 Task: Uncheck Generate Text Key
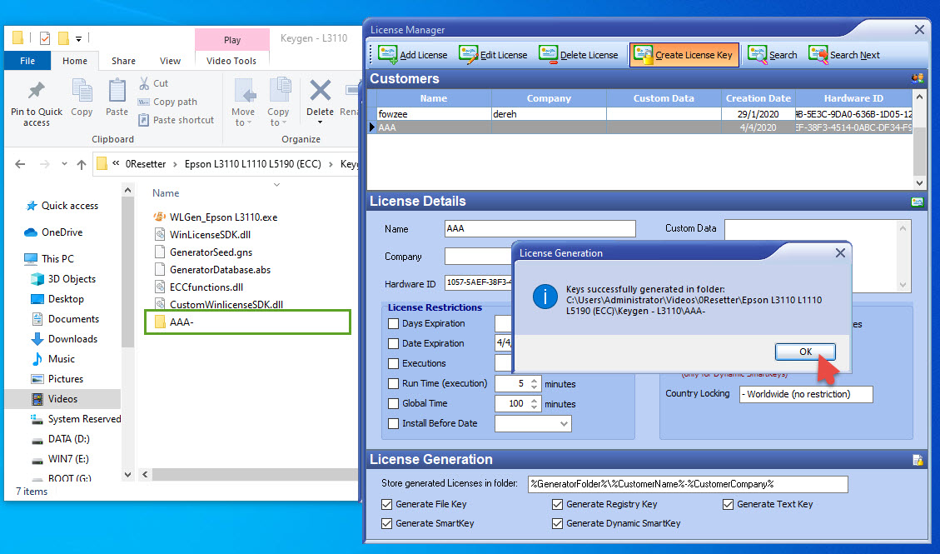[728, 504]
